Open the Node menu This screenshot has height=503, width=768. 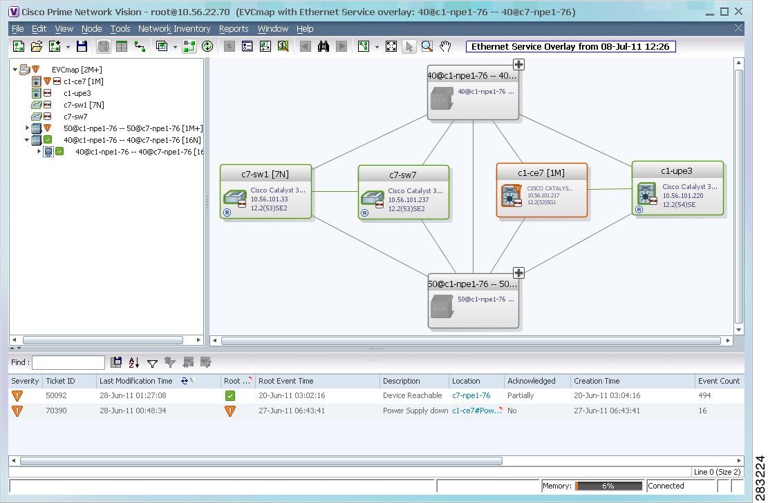click(91, 29)
